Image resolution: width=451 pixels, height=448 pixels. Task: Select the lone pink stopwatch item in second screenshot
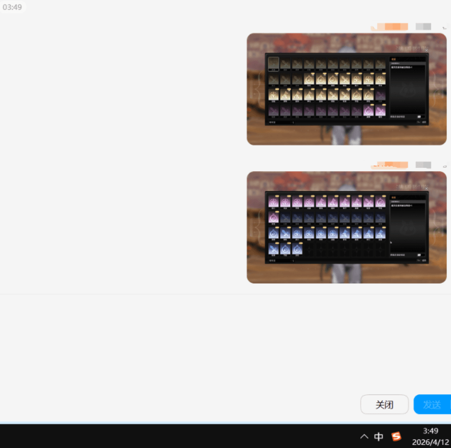[x=273, y=217]
